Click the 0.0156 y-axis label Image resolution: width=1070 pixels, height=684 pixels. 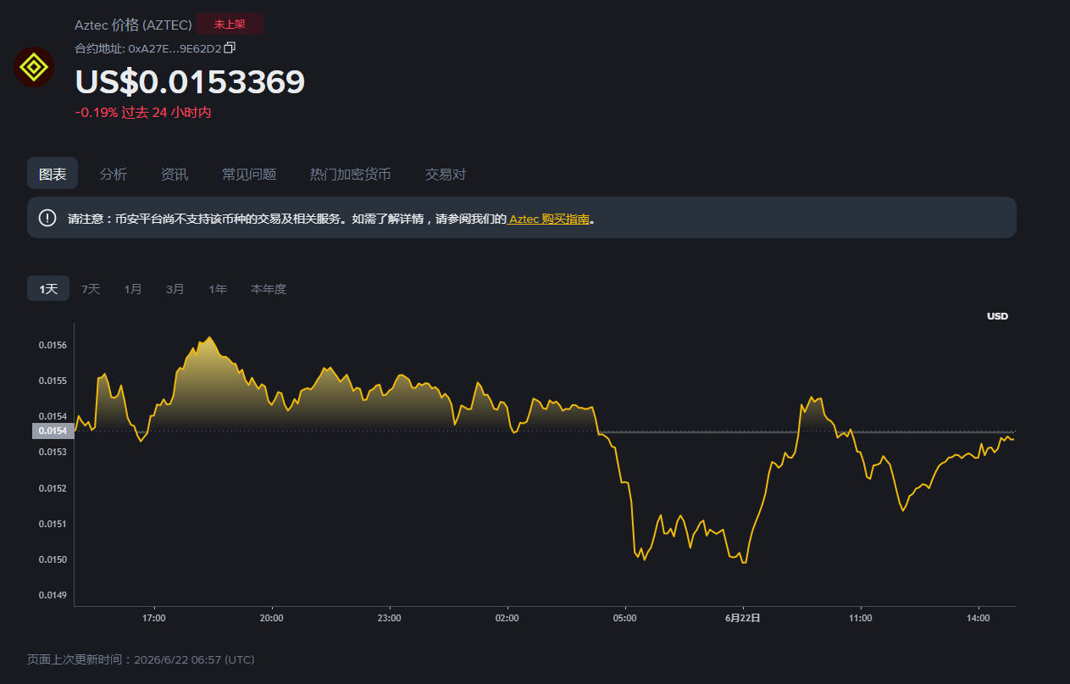(x=53, y=345)
